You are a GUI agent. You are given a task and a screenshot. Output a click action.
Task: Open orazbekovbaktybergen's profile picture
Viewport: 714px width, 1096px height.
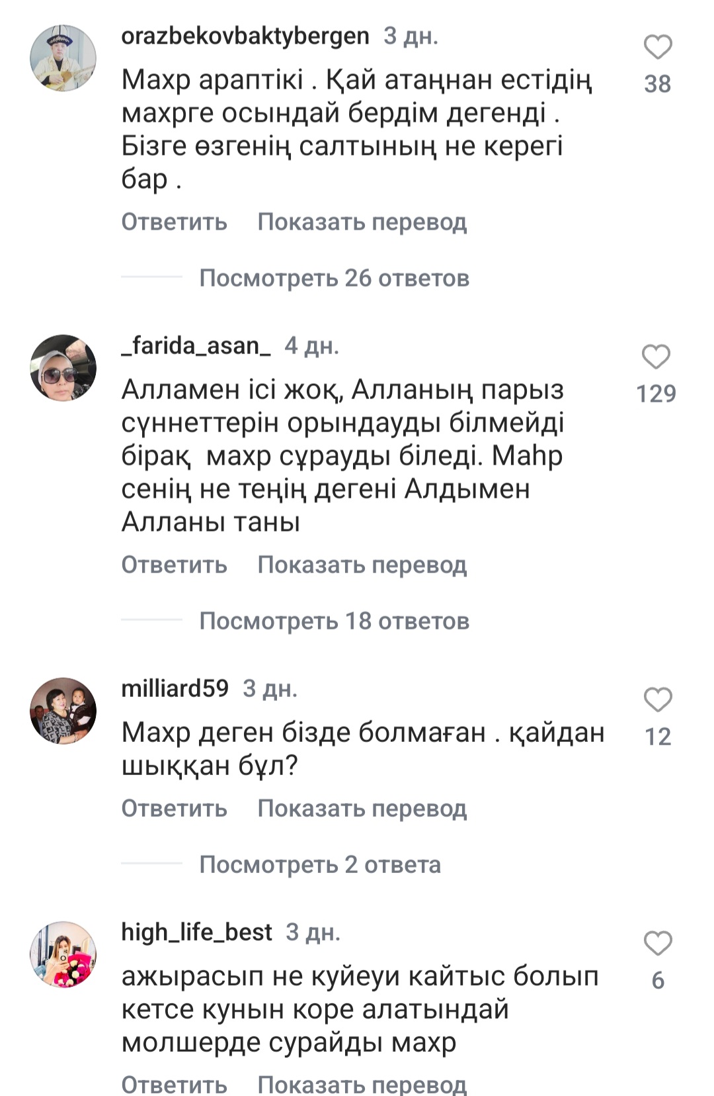pyautogui.click(x=63, y=58)
